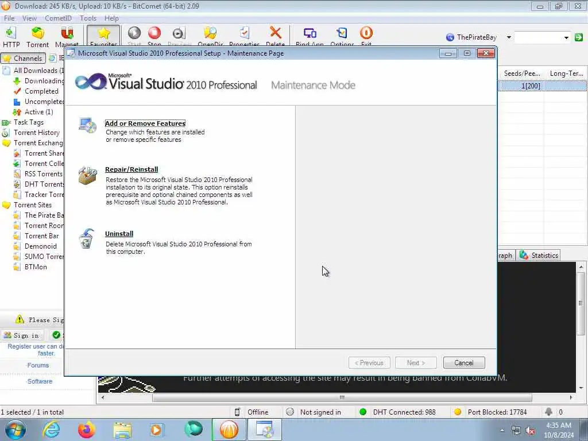Screen dimensions: 588x441
Task: Select Task Tags in sidebar
Action: click(x=23, y=122)
